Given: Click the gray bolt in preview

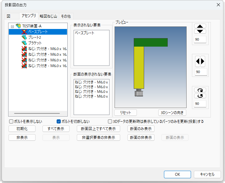Looking at the screenshot, I should click(139, 93).
